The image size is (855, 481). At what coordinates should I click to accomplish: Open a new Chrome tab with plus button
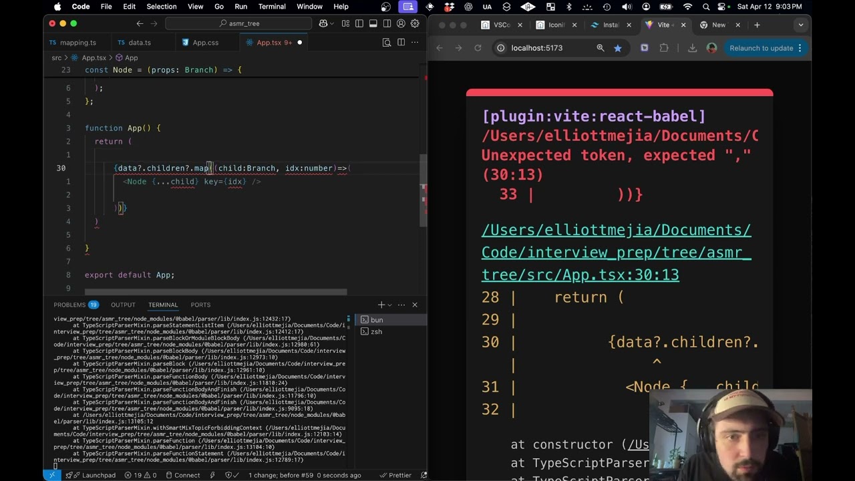[x=757, y=25]
